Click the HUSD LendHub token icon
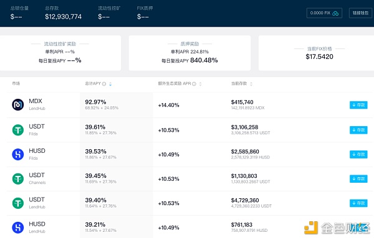Screen dimensions: 374x238 pyautogui.click(x=18, y=227)
